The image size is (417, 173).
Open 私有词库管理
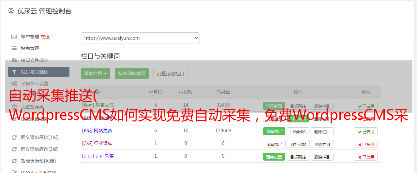tap(132, 73)
